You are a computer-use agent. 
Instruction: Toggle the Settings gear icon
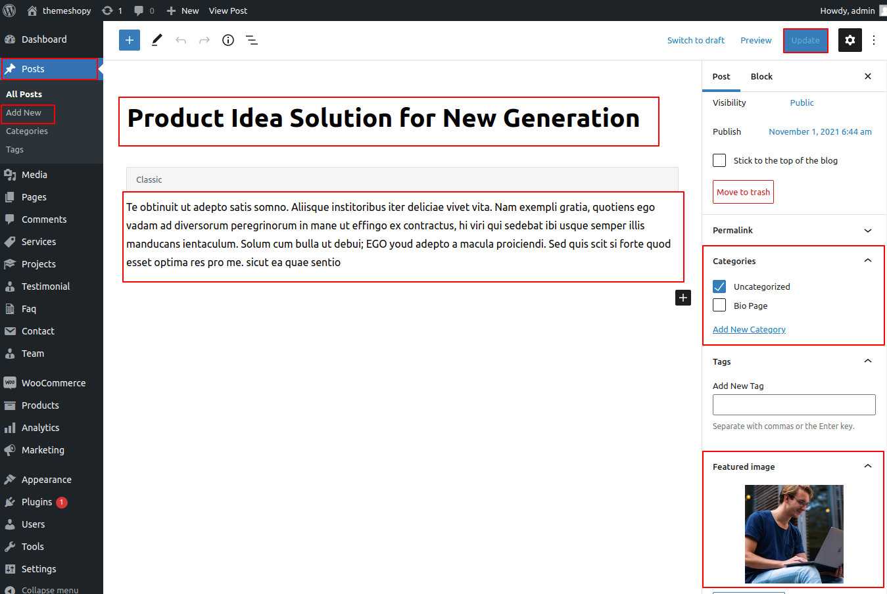[x=850, y=40]
